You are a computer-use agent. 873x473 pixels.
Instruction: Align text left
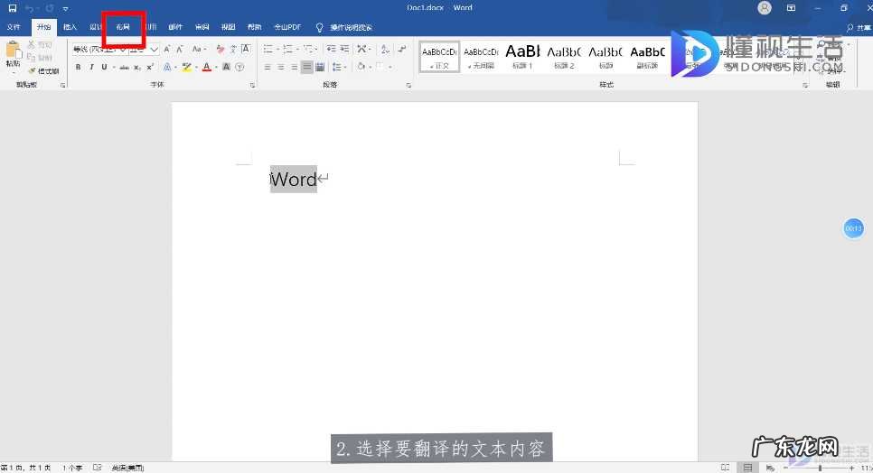click(268, 68)
